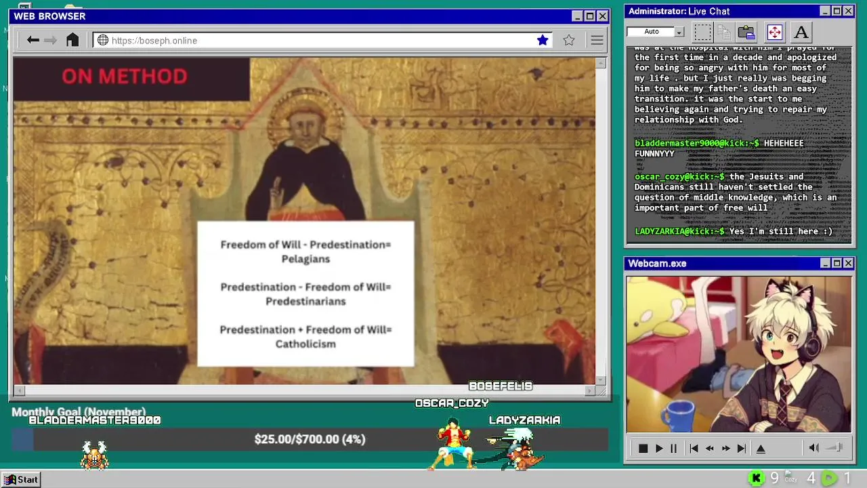Click the paste clipboard icon in Live Chat
867x488 pixels.
746,32
